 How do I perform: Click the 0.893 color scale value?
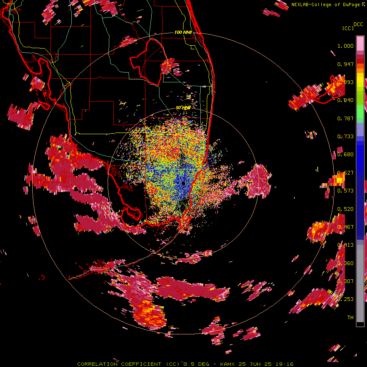(345, 82)
